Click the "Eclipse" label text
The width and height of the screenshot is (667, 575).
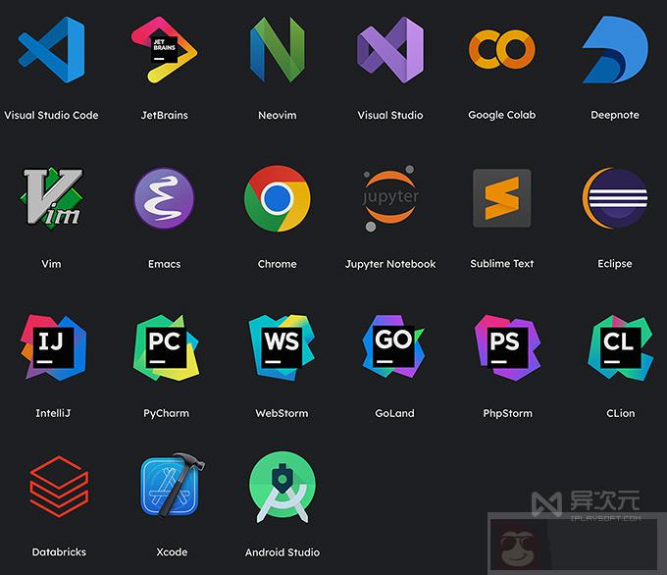click(615, 264)
